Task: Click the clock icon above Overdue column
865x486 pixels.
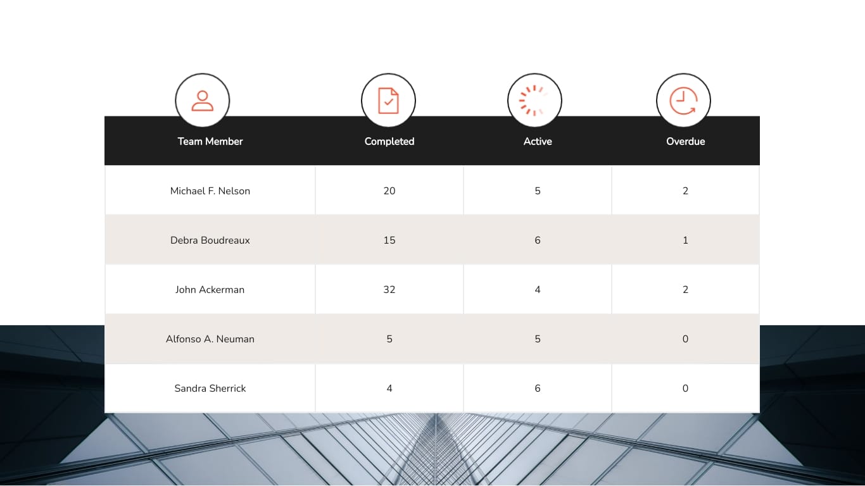Action: point(683,100)
